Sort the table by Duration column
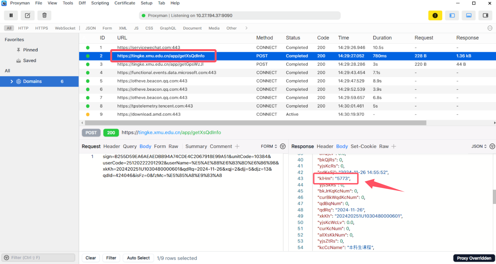Image resolution: width=496 pixels, height=264 pixels. (x=382, y=38)
